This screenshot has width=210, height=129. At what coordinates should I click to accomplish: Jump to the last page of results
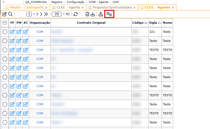(x=46, y=14)
